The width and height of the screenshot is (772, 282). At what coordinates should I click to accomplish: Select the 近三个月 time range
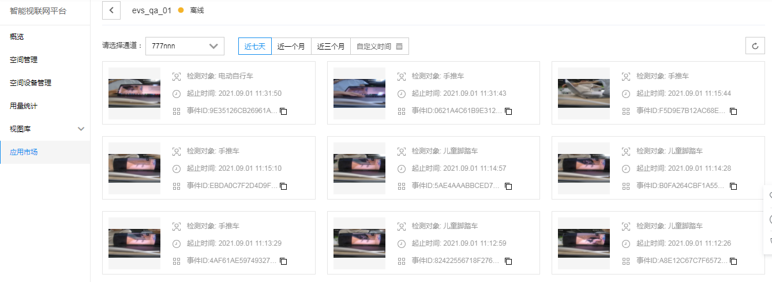pyautogui.click(x=331, y=47)
